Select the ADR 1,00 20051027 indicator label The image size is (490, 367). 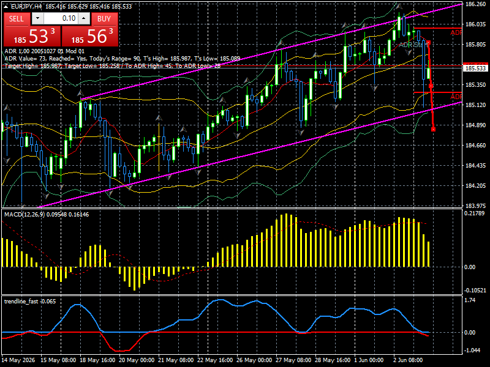pyautogui.click(x=44, y=51)
